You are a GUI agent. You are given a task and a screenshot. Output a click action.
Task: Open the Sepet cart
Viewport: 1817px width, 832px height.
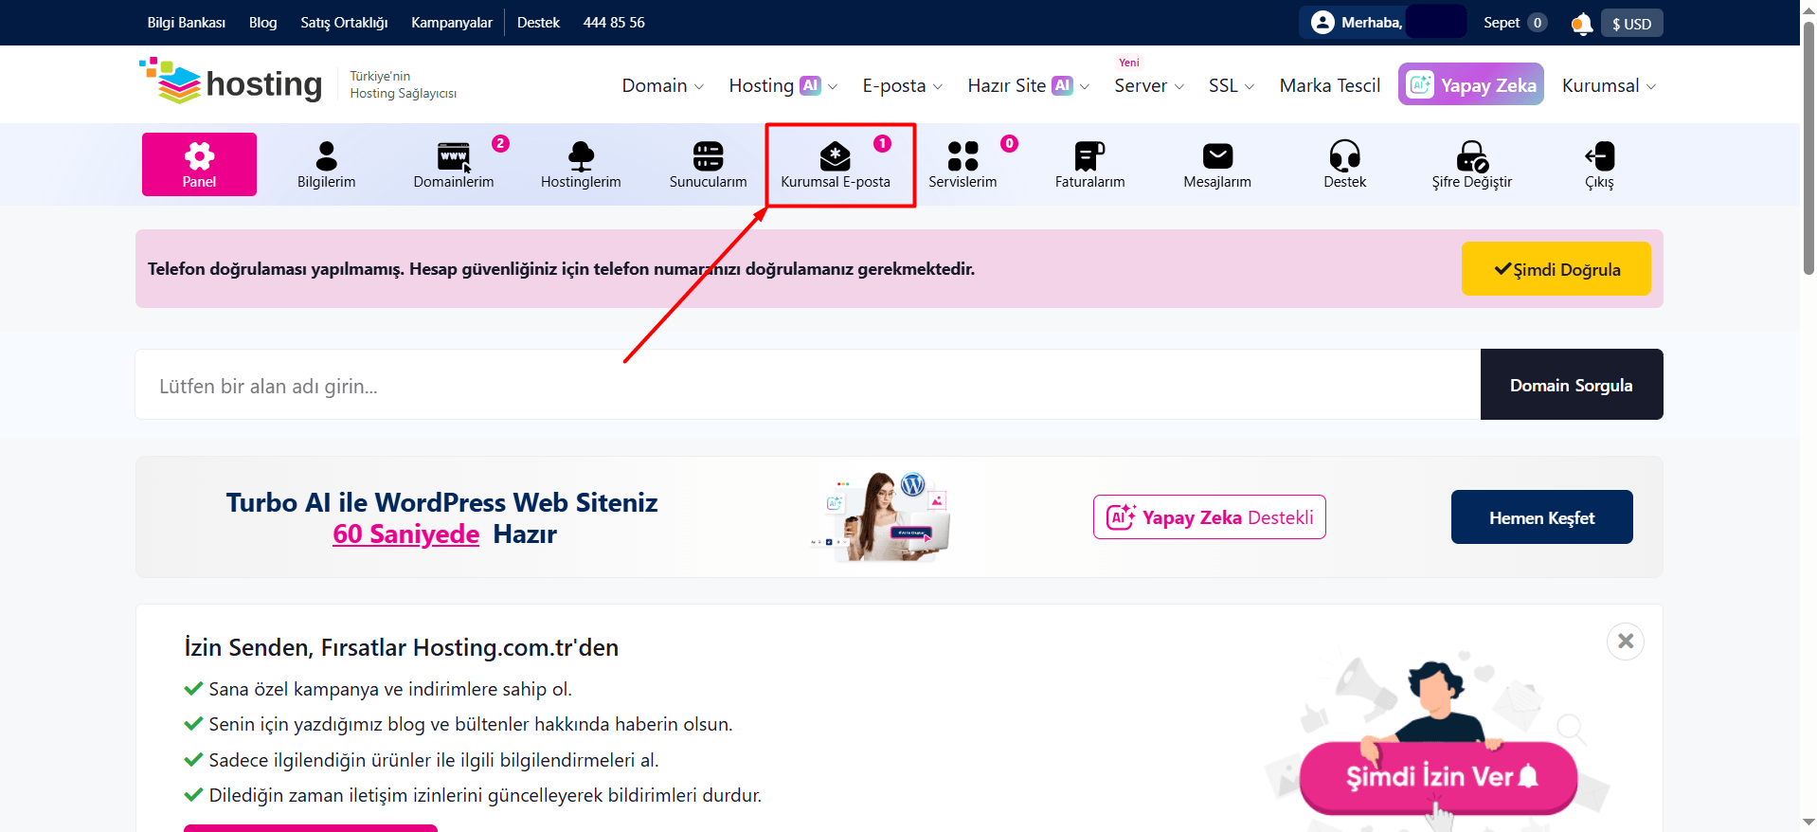coord(1514,23)
